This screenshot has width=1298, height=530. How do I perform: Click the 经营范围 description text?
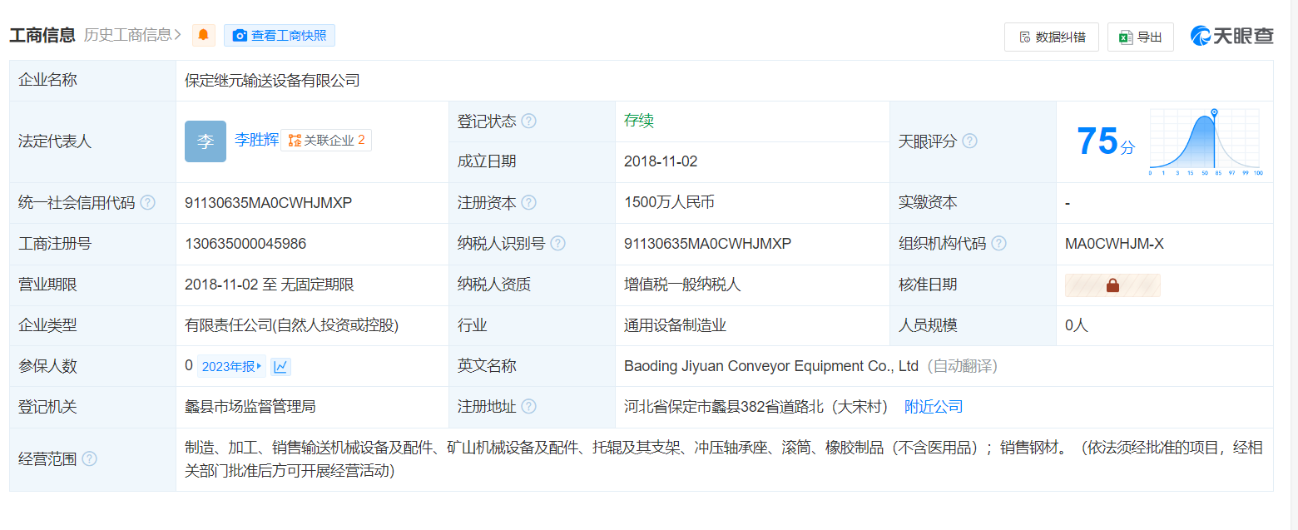coord(724,459)
